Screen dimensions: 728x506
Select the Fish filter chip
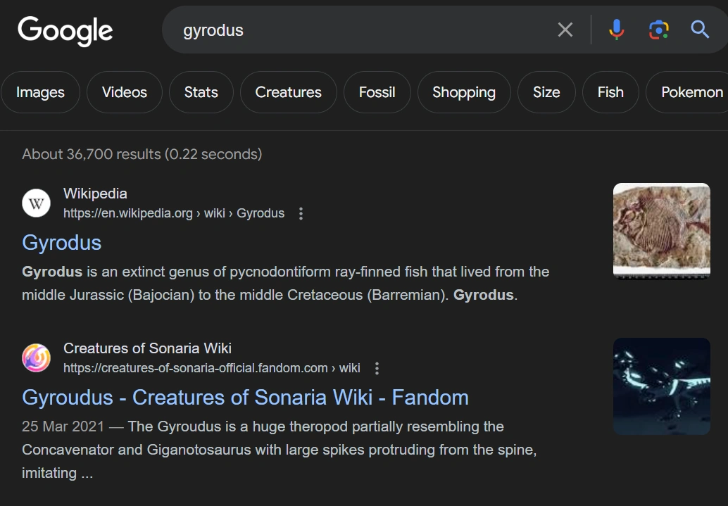point(610,92)
